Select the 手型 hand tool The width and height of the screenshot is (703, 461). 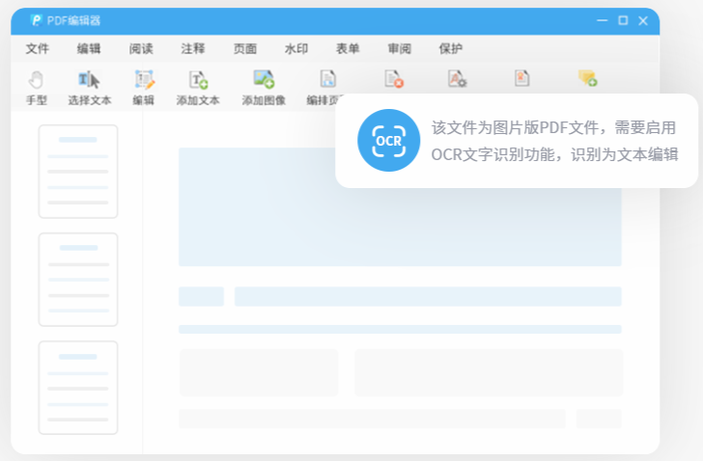click(x=37, y=88)
